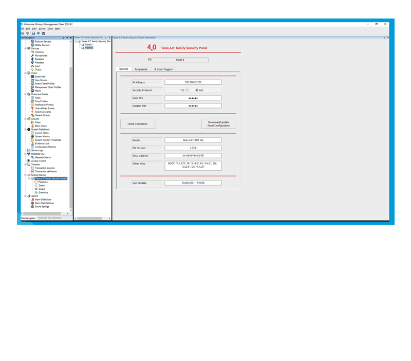Click the Site Navigation horizontal scrollbar
The image size is (411, 361).
pos(42,213)
